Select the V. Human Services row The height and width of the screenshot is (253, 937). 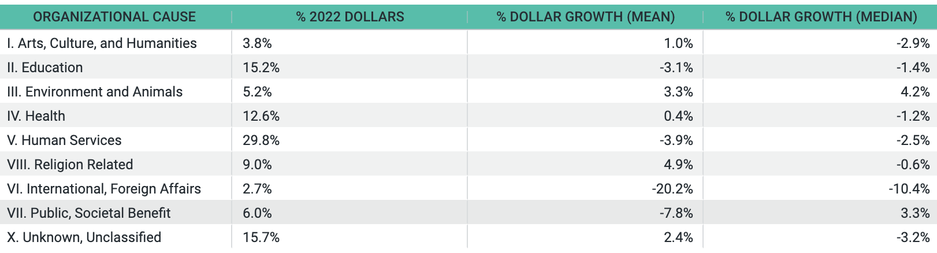468,140
